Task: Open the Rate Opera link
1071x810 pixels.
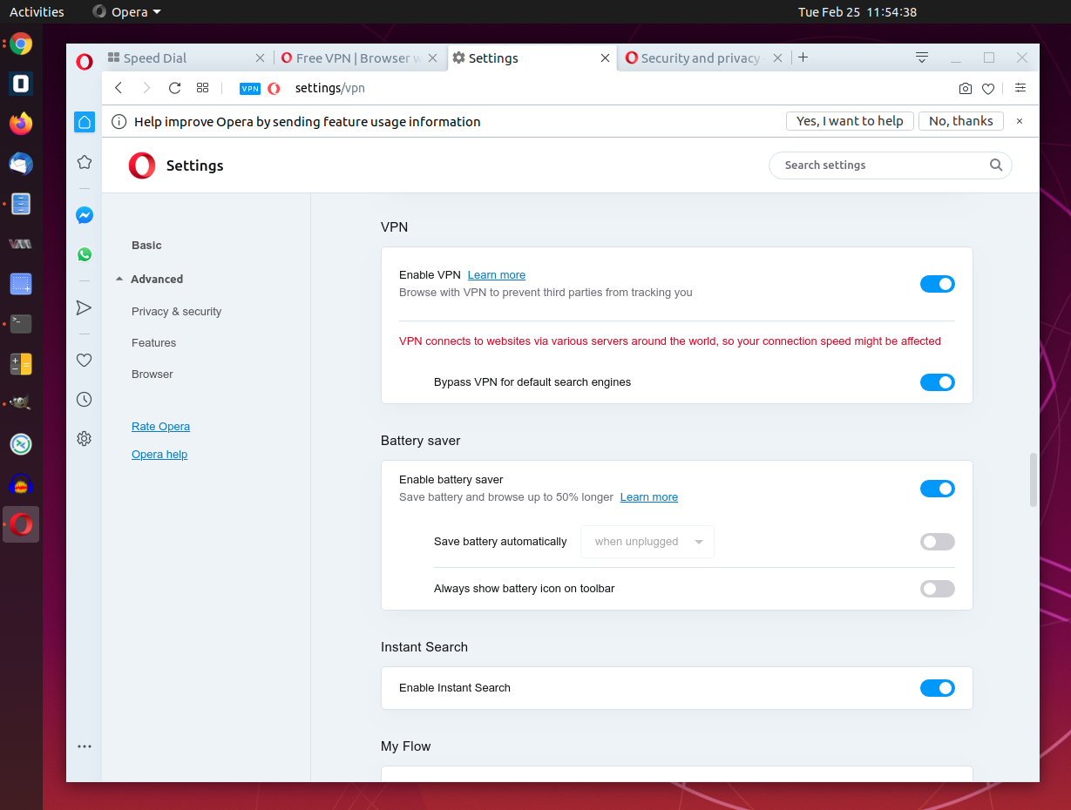Action: [160, 427]
